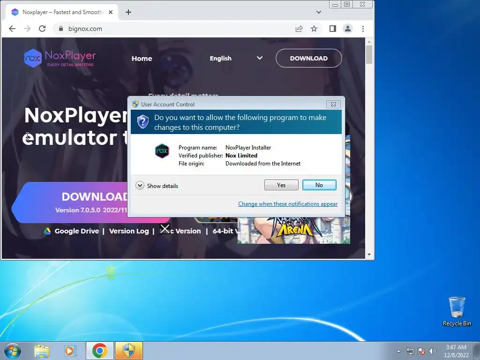Click page scrollbar up arrow

[x=369, y=41]
